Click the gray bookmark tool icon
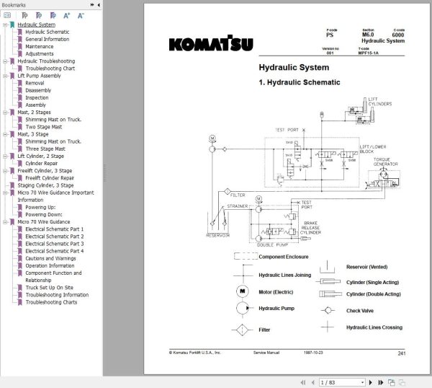This screenshot has height=388, width=432. (x=24, y=15)
